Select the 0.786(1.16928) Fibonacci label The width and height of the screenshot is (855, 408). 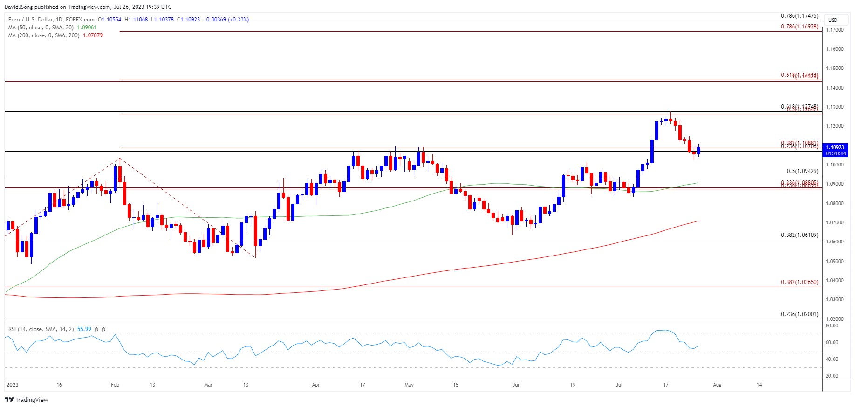point(800,27)
